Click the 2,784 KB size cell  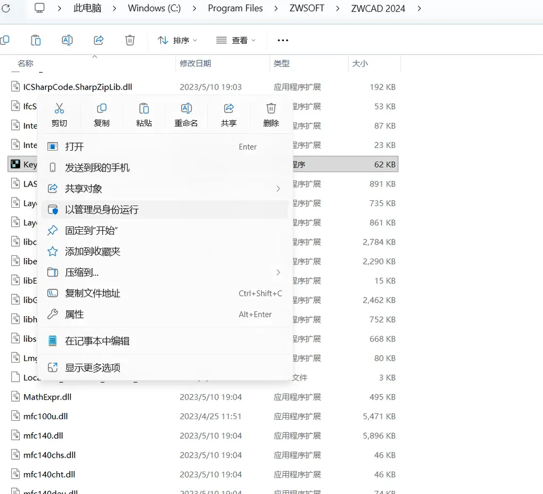379,242
